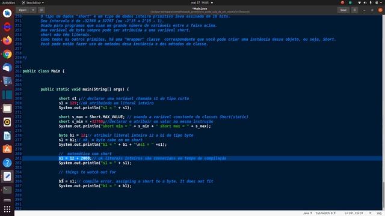Open the Tab Width: 8 selector
385x216 pixels.
coord(325,214)
